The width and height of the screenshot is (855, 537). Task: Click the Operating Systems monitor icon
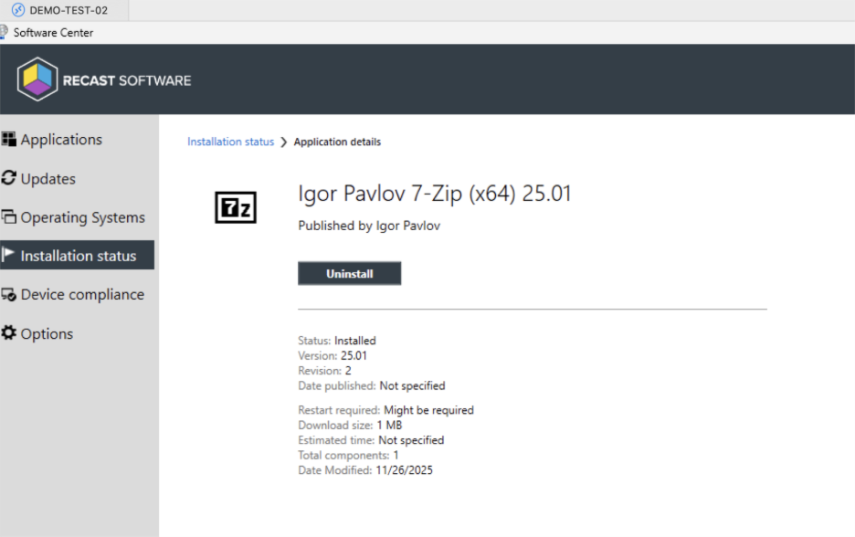coord(9,217)
